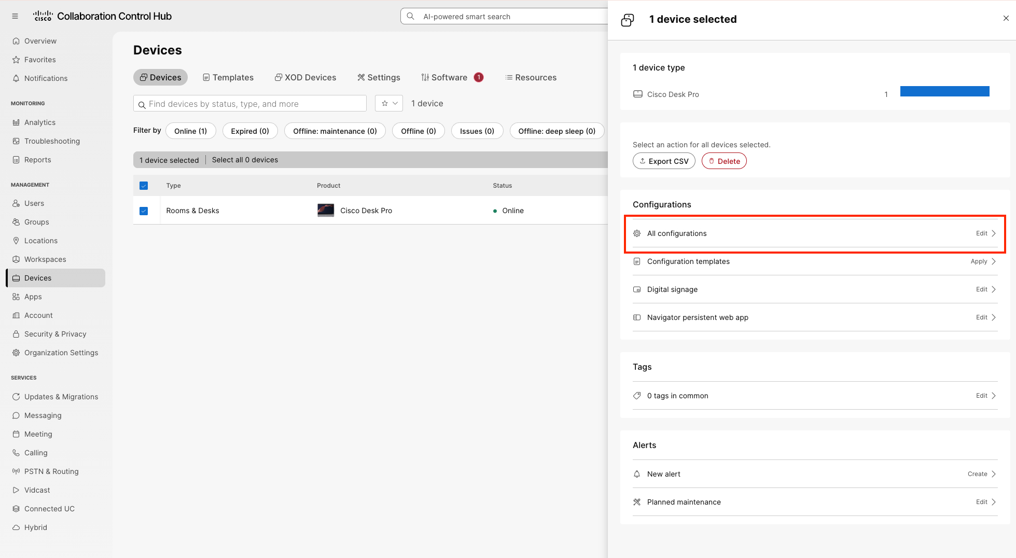The width and height of the screenshot is (1016, 558).
Task: Sort by the Status column header
Action: (502, 186)
